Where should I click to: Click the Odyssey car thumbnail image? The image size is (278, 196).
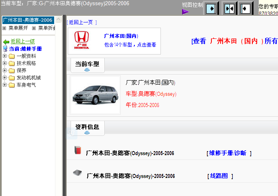point(95,95)
